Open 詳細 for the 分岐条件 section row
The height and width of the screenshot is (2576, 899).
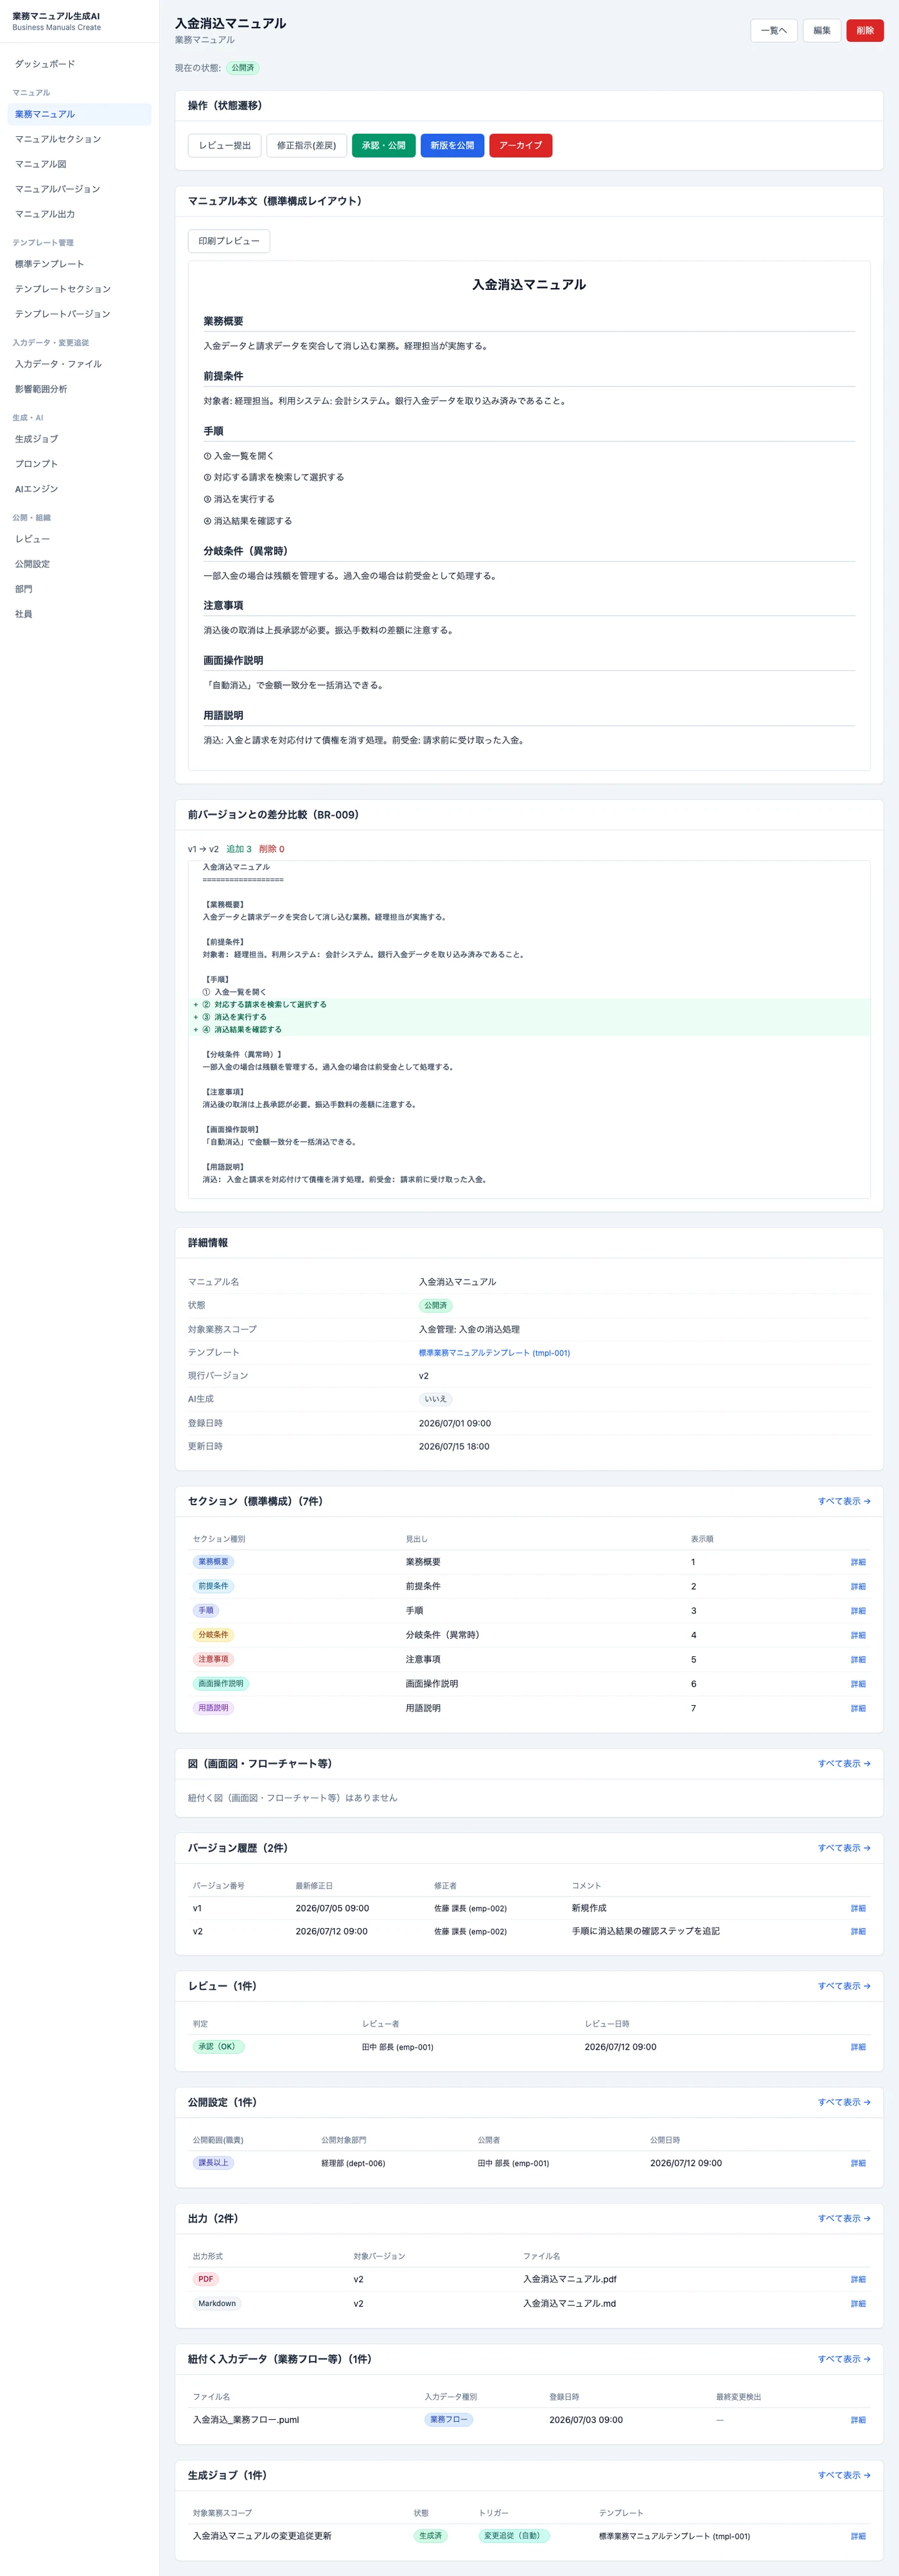[858, 1635]
